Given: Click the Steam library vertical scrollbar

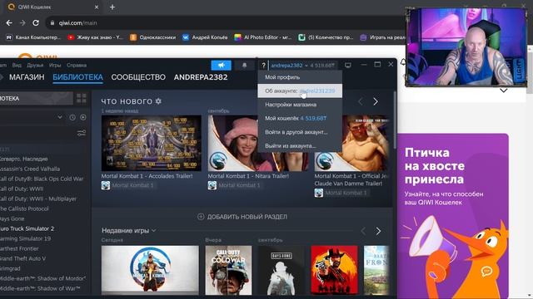Looking at the screenshot, I should tap(395, 120).
